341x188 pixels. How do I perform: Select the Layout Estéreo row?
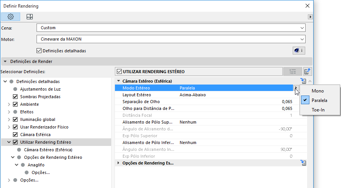[x=211, y=95]
